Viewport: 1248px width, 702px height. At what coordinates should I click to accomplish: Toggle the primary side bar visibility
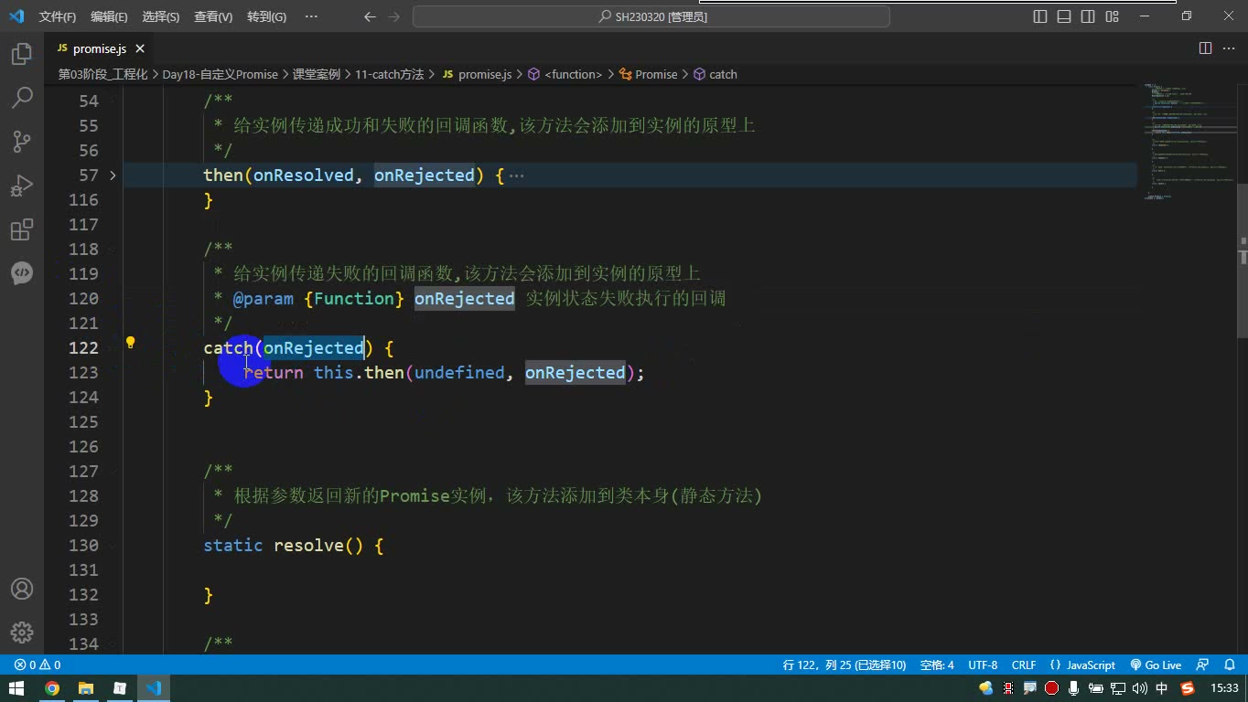pyautogui.click(x=1040, y=16)
